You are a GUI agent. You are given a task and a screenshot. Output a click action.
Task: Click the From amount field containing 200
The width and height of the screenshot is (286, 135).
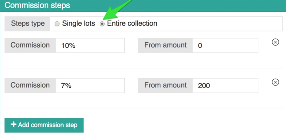tap(225, 85)
